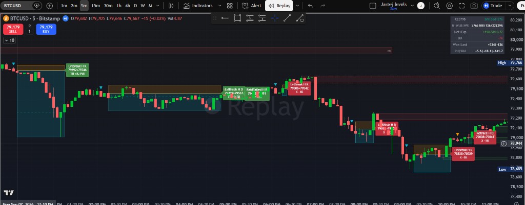Click the blue 79,179 BUY button
525x205 pixels.
click(46, 29)
